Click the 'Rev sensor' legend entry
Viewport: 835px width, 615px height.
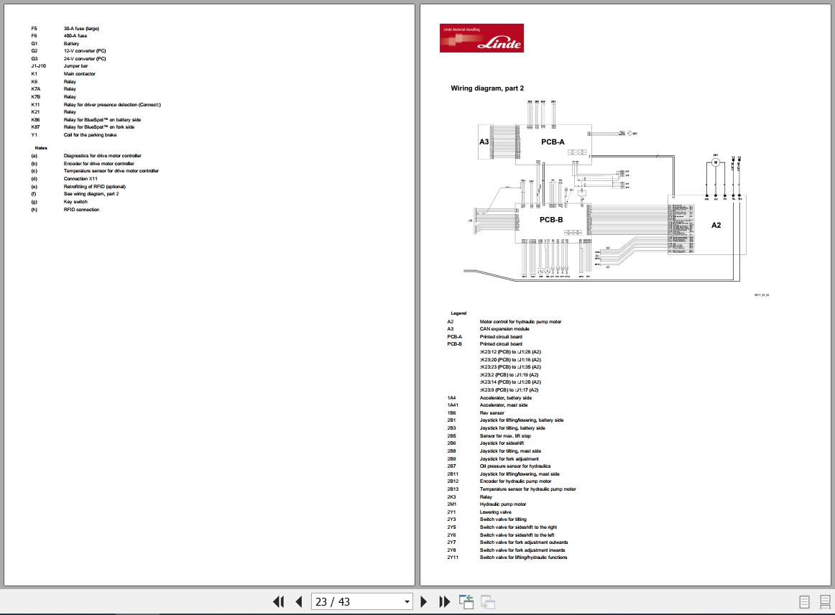click(x=492, y=413)
